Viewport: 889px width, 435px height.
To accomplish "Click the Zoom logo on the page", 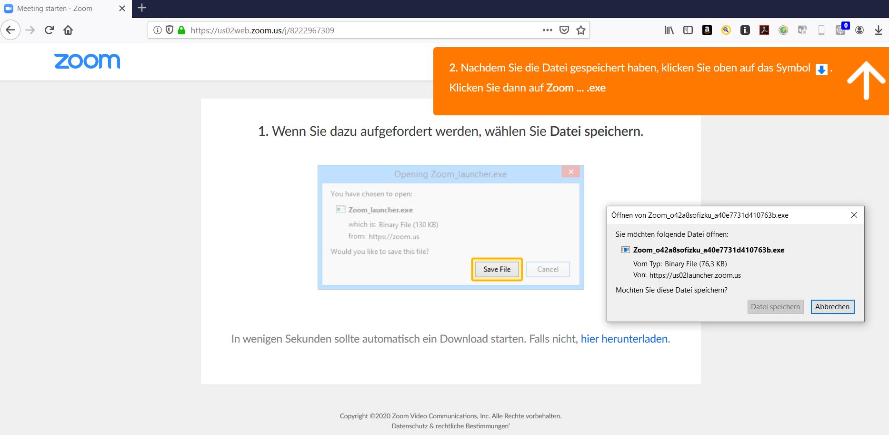I will [x=87, y=61].
